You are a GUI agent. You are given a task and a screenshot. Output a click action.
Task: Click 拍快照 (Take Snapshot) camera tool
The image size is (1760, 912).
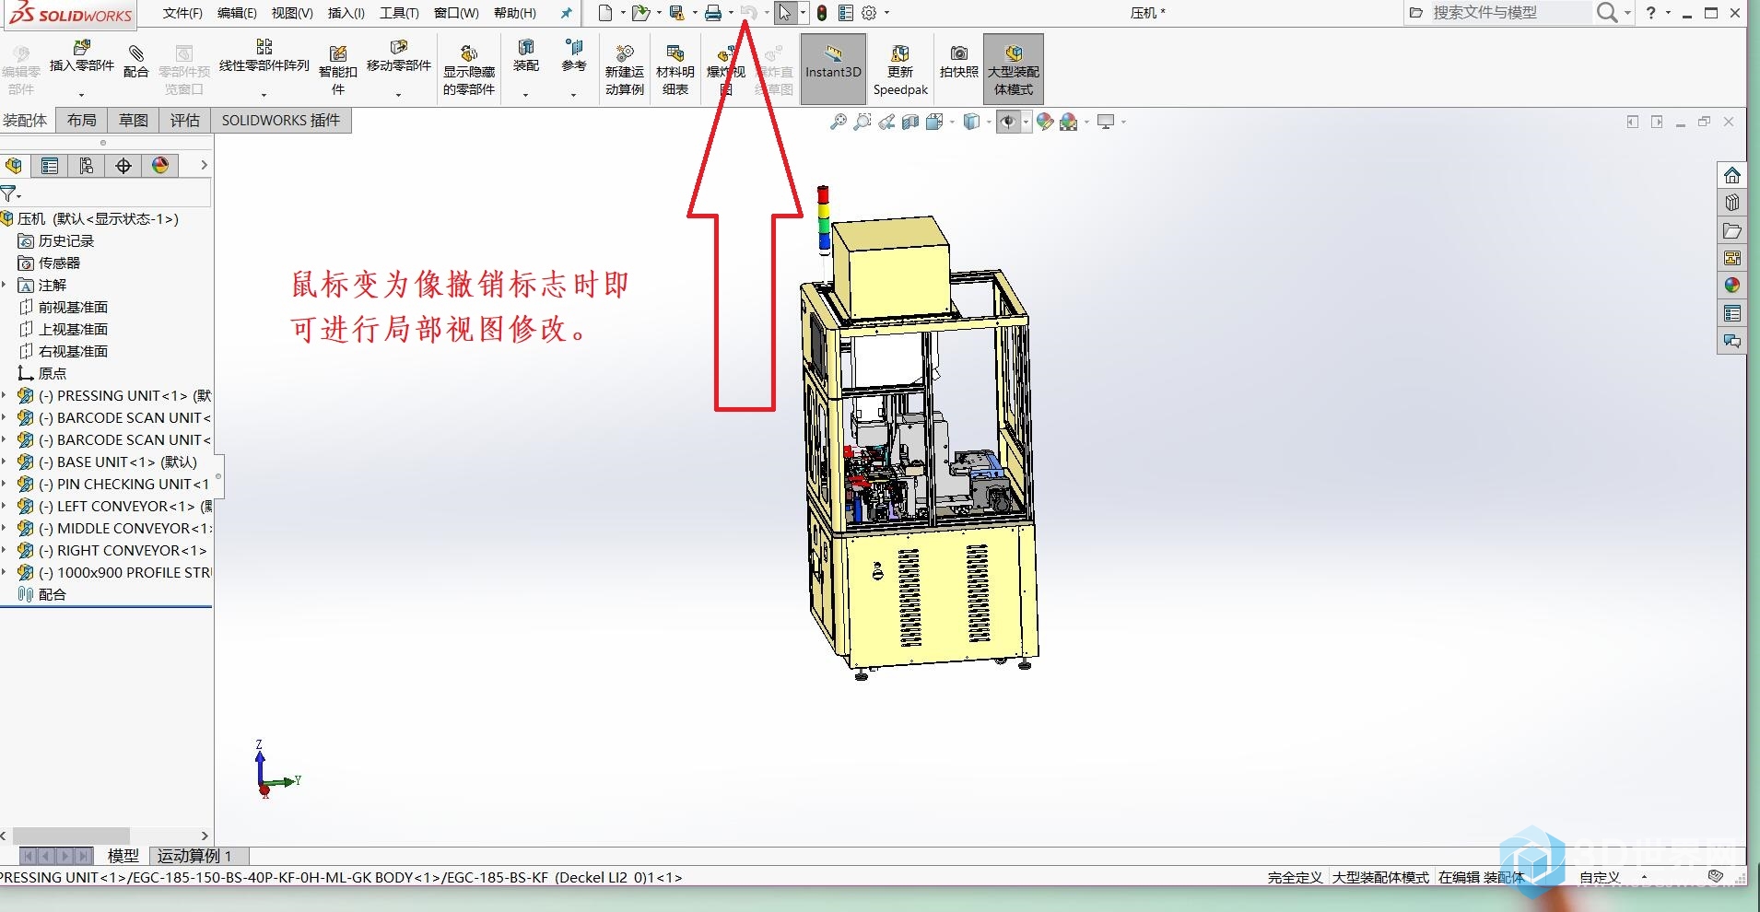pos(959,62)
